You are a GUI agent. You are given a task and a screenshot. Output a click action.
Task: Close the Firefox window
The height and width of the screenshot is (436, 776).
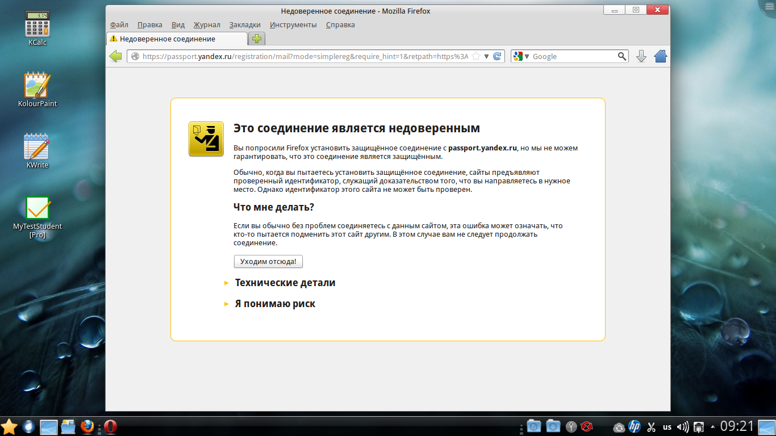[657, 10]
